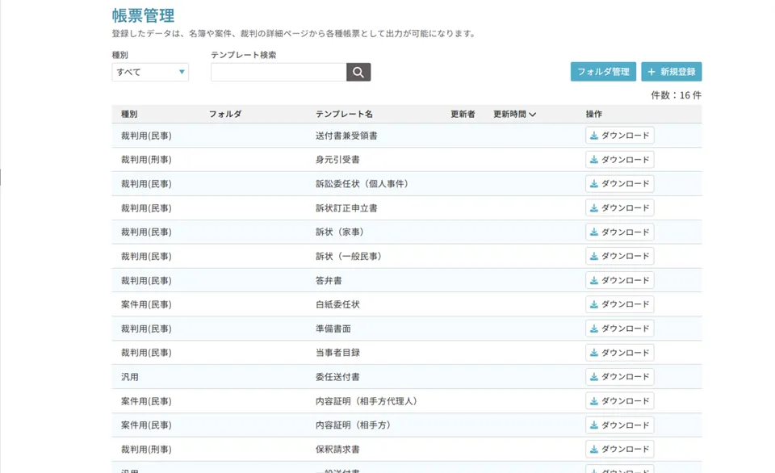Download the 答弁書 template
Image resolution: width=775 pixels, height=473 pixels.
[x=620, y=280]
